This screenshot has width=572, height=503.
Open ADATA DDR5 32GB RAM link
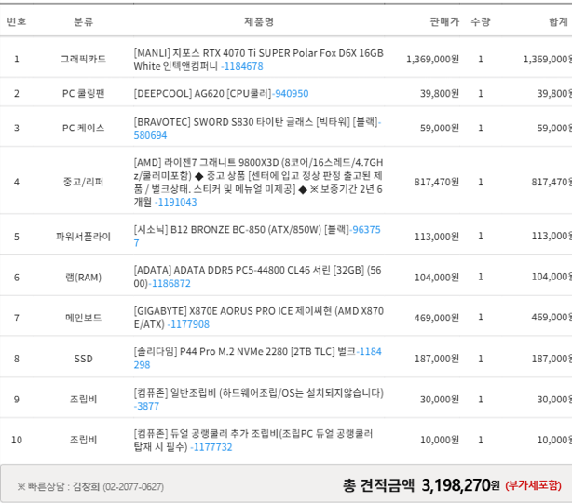point(170,283)
